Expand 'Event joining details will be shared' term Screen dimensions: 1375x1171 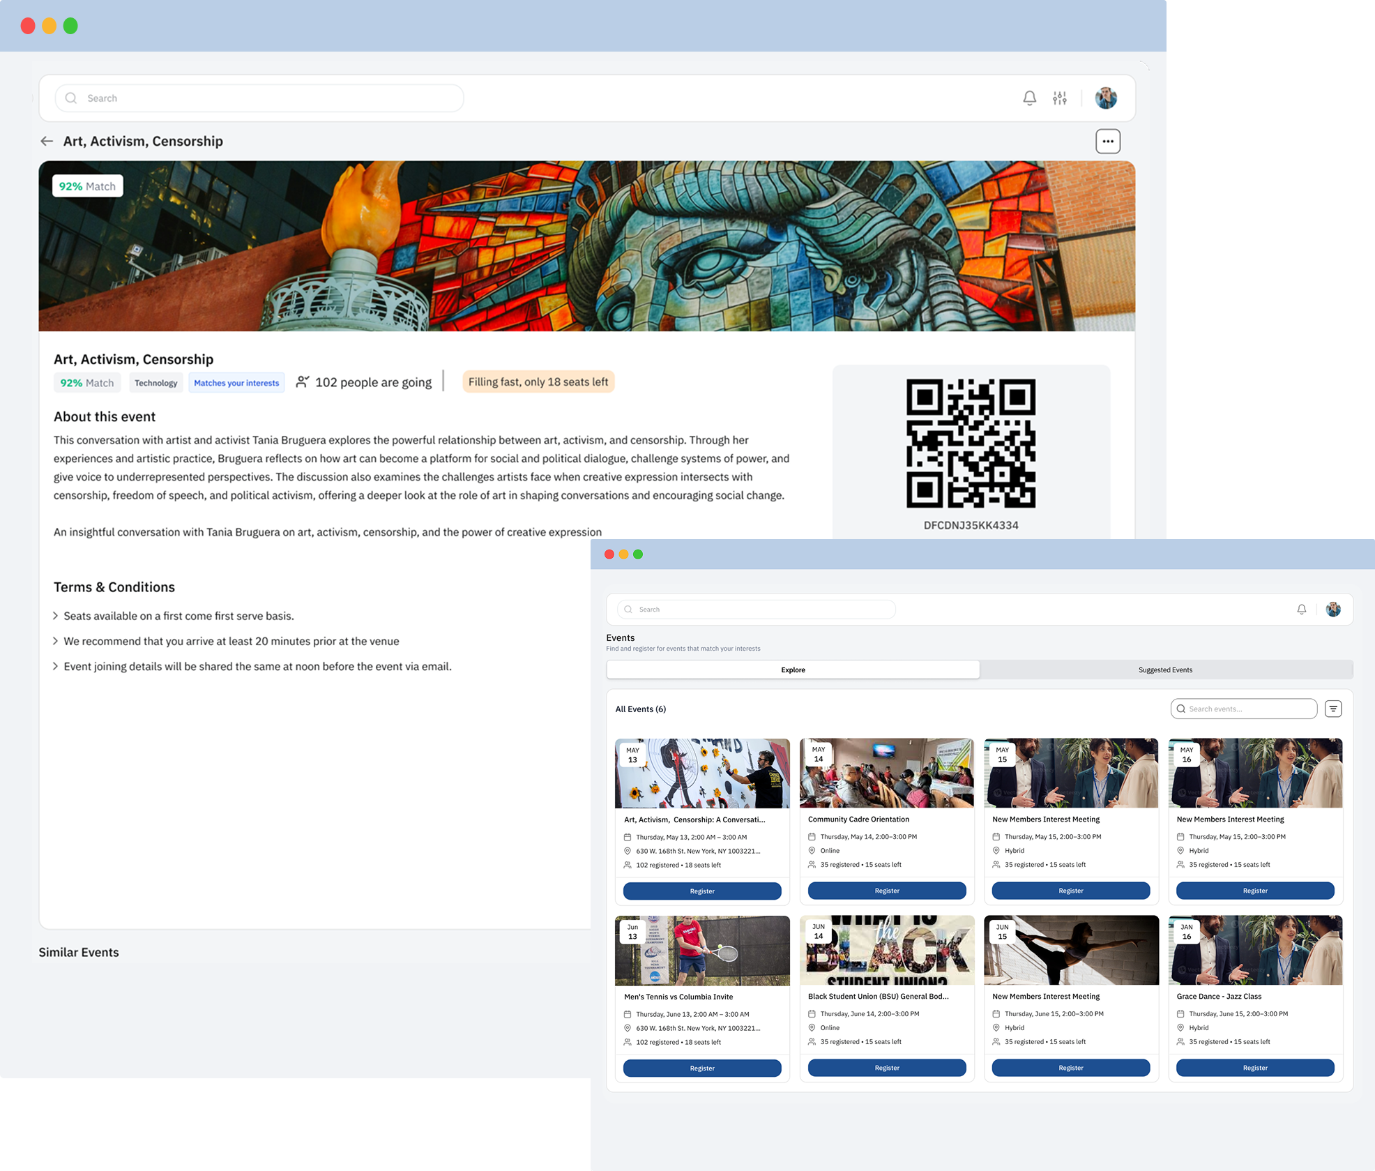point(55,666)
